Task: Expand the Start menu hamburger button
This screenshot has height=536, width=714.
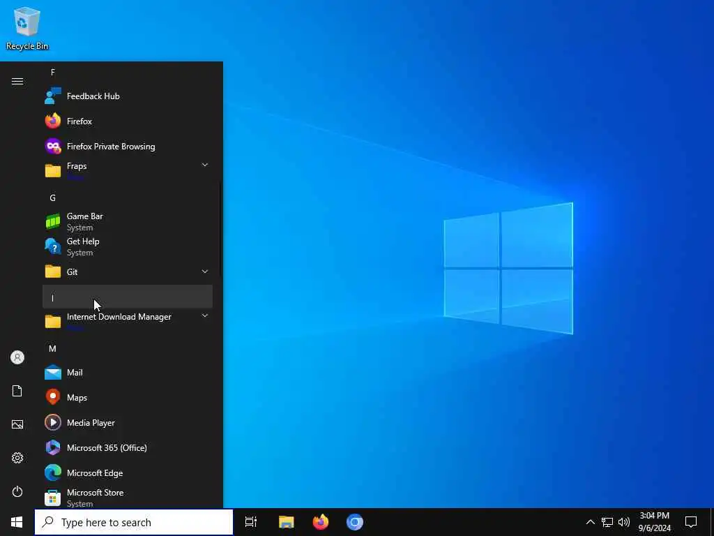Action: click(x=17, y=82)
